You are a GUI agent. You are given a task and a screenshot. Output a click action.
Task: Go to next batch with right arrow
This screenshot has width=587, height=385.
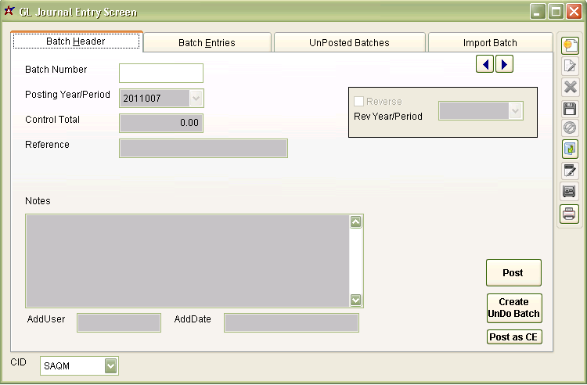click(x=505, y=64)
